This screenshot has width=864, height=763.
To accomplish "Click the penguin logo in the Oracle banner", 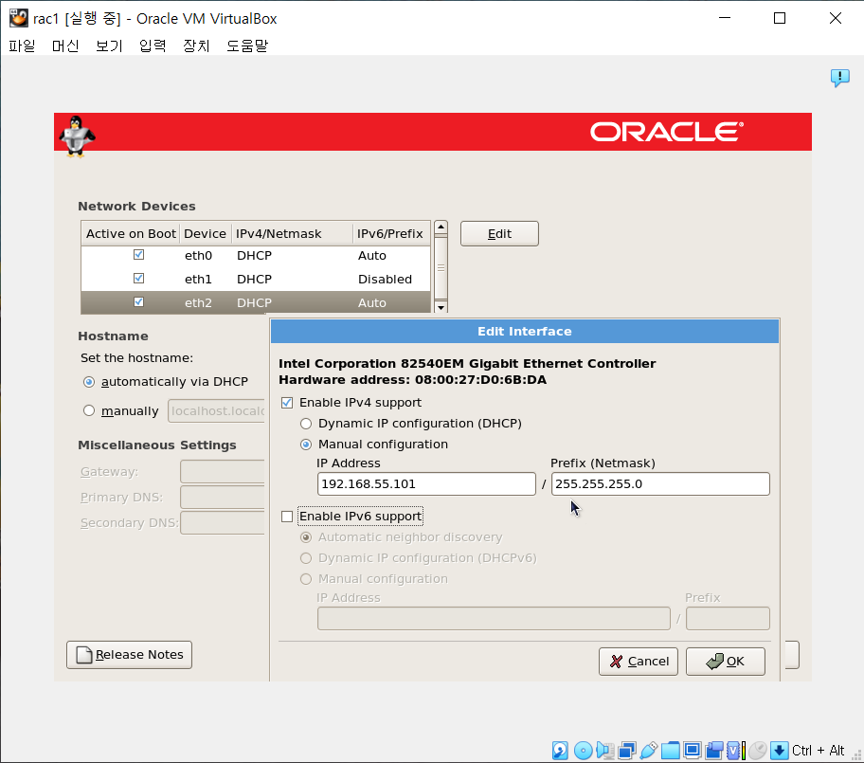I will (x=77, y=136).
